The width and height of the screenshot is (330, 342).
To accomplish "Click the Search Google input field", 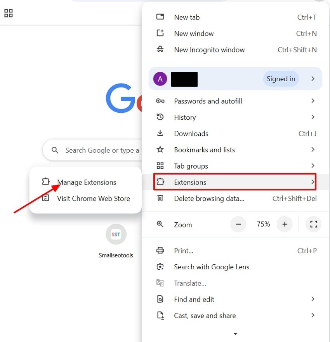I will pyautogui.click(x=92, y=150).
